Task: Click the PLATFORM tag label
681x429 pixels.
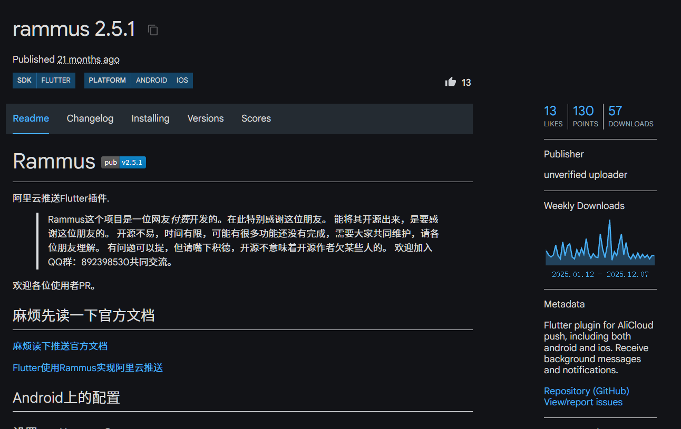Action: click(x=108, y=81)
